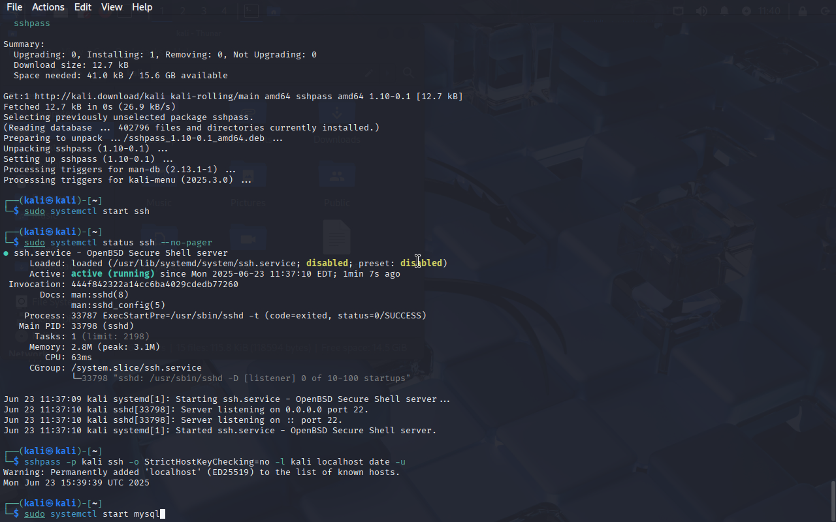Click the 'CPU: 63ms' line
836x522 pixels.
point(69,358)
